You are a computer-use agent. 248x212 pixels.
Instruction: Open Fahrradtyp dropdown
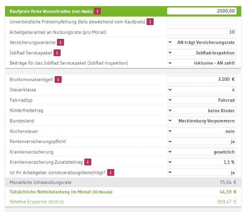201,100
